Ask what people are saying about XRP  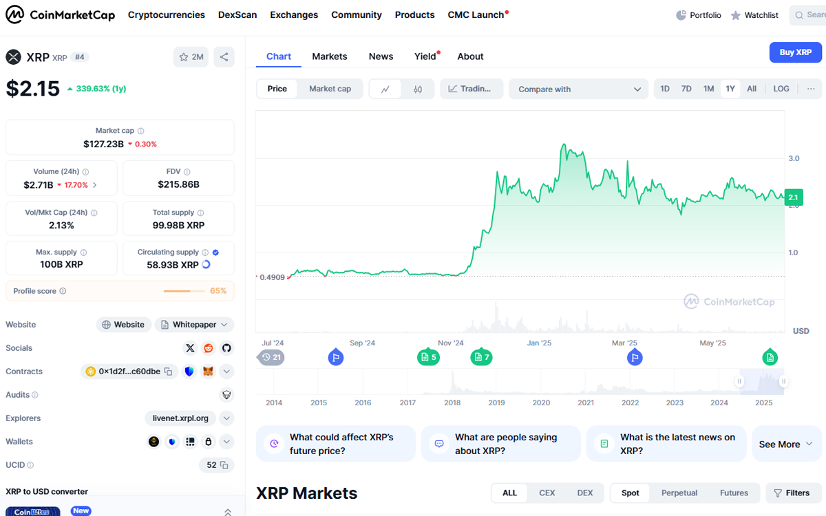(501, 444)
